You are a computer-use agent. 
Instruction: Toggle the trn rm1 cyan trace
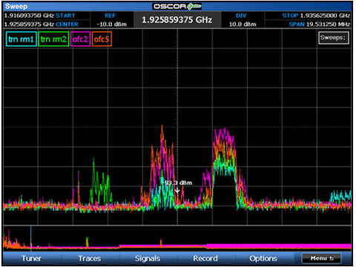[x=22, y=39]
